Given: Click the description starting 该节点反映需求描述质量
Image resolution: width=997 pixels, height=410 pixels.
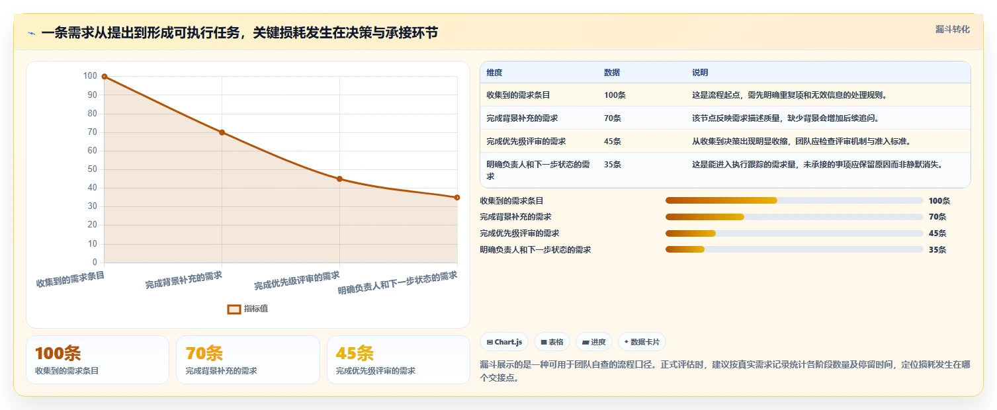Looking at the screenshot, I should tap(785, 118).
